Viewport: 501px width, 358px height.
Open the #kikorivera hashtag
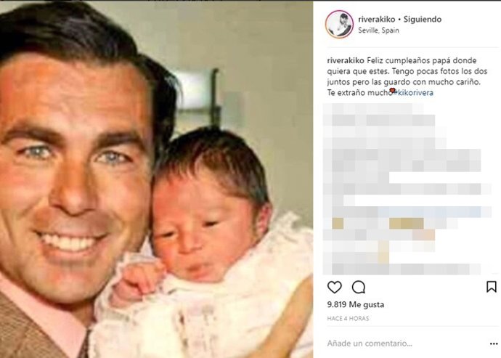[x=413, y=93]
